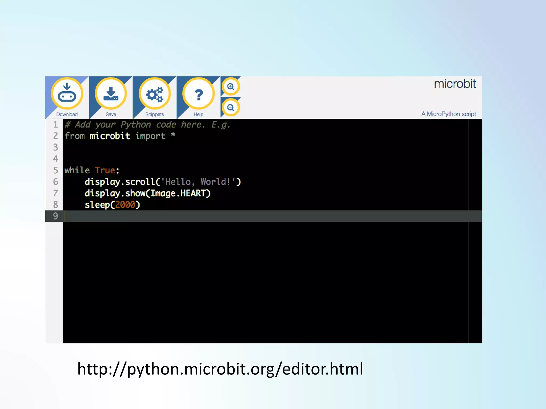Place cursor in highlighted empty line 9
This screenshot has width=546, height=409.
coord(272,216)
